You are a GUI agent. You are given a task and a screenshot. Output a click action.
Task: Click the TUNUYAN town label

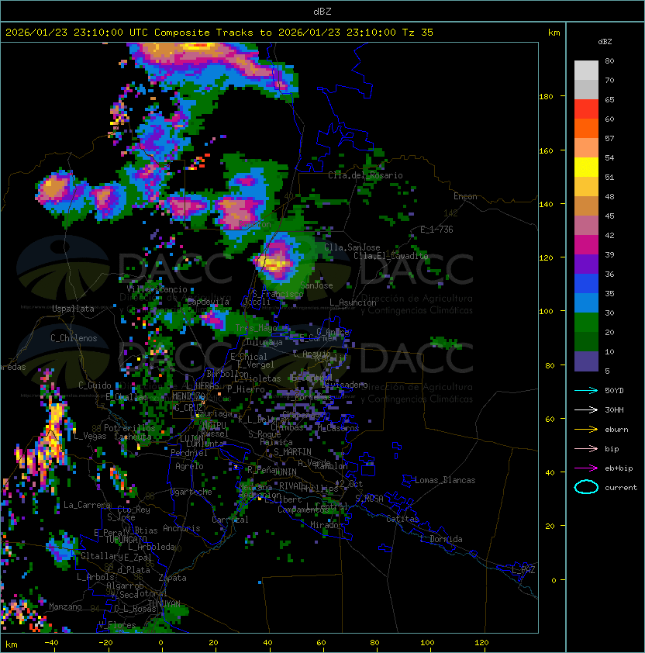pyautogui.click(x=164, y=603)
